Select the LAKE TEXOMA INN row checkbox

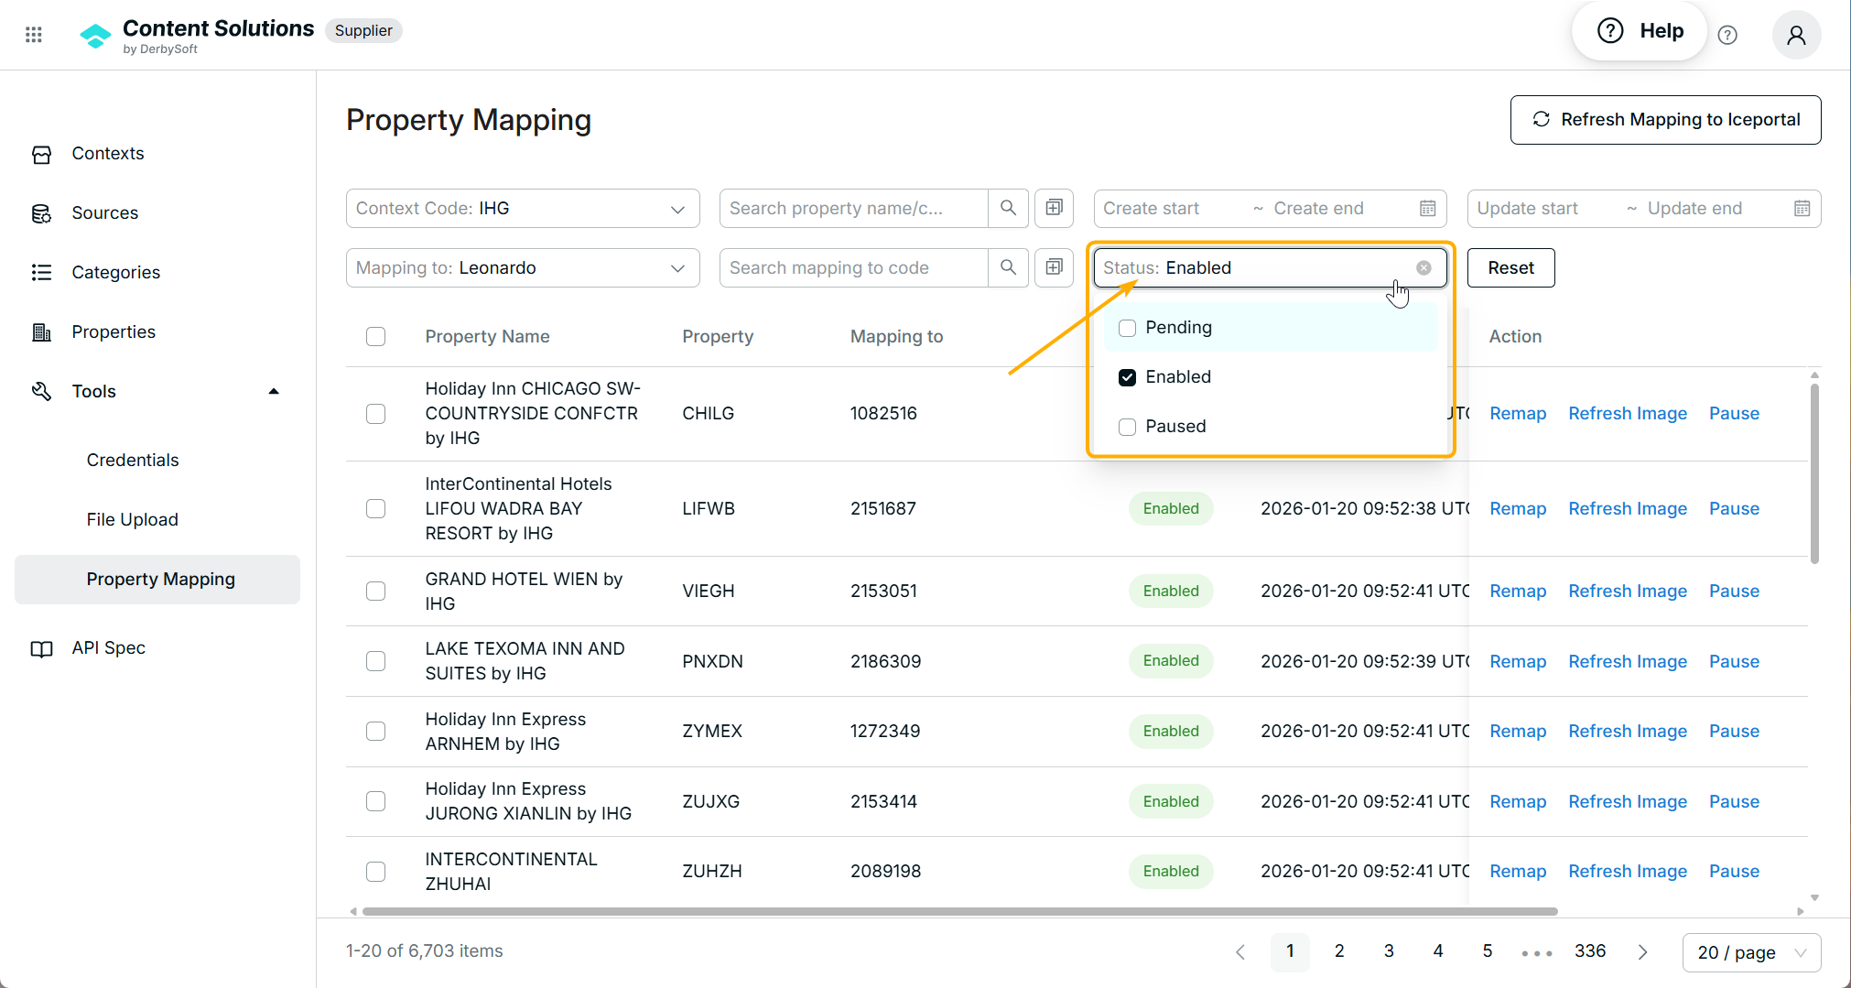(375, 661)
